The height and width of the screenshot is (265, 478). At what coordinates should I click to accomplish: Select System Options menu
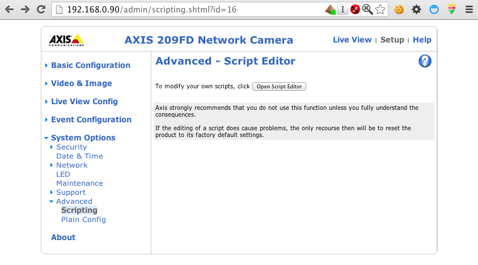coord(83,138)
